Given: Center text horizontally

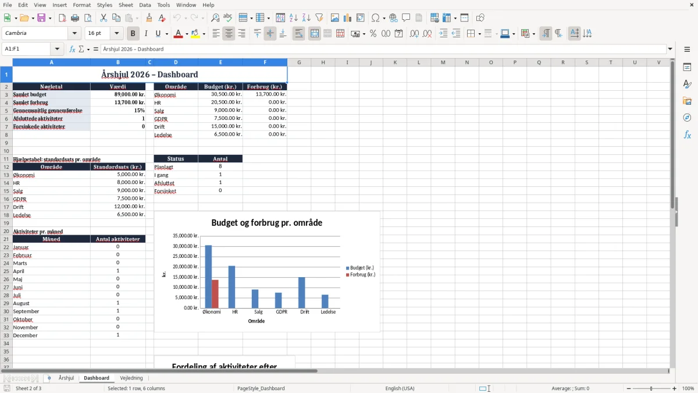Looking at the screenshot, I should click(x=229, y=34).
